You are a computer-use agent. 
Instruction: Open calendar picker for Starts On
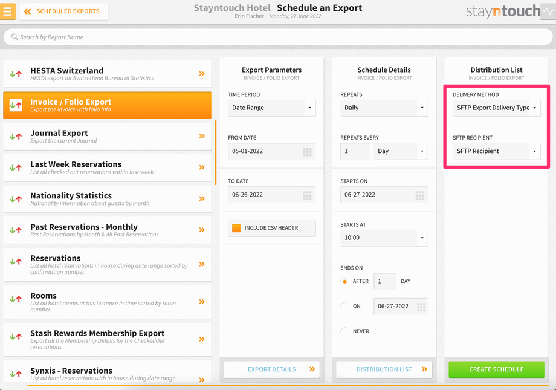click(x=420, y=195)
